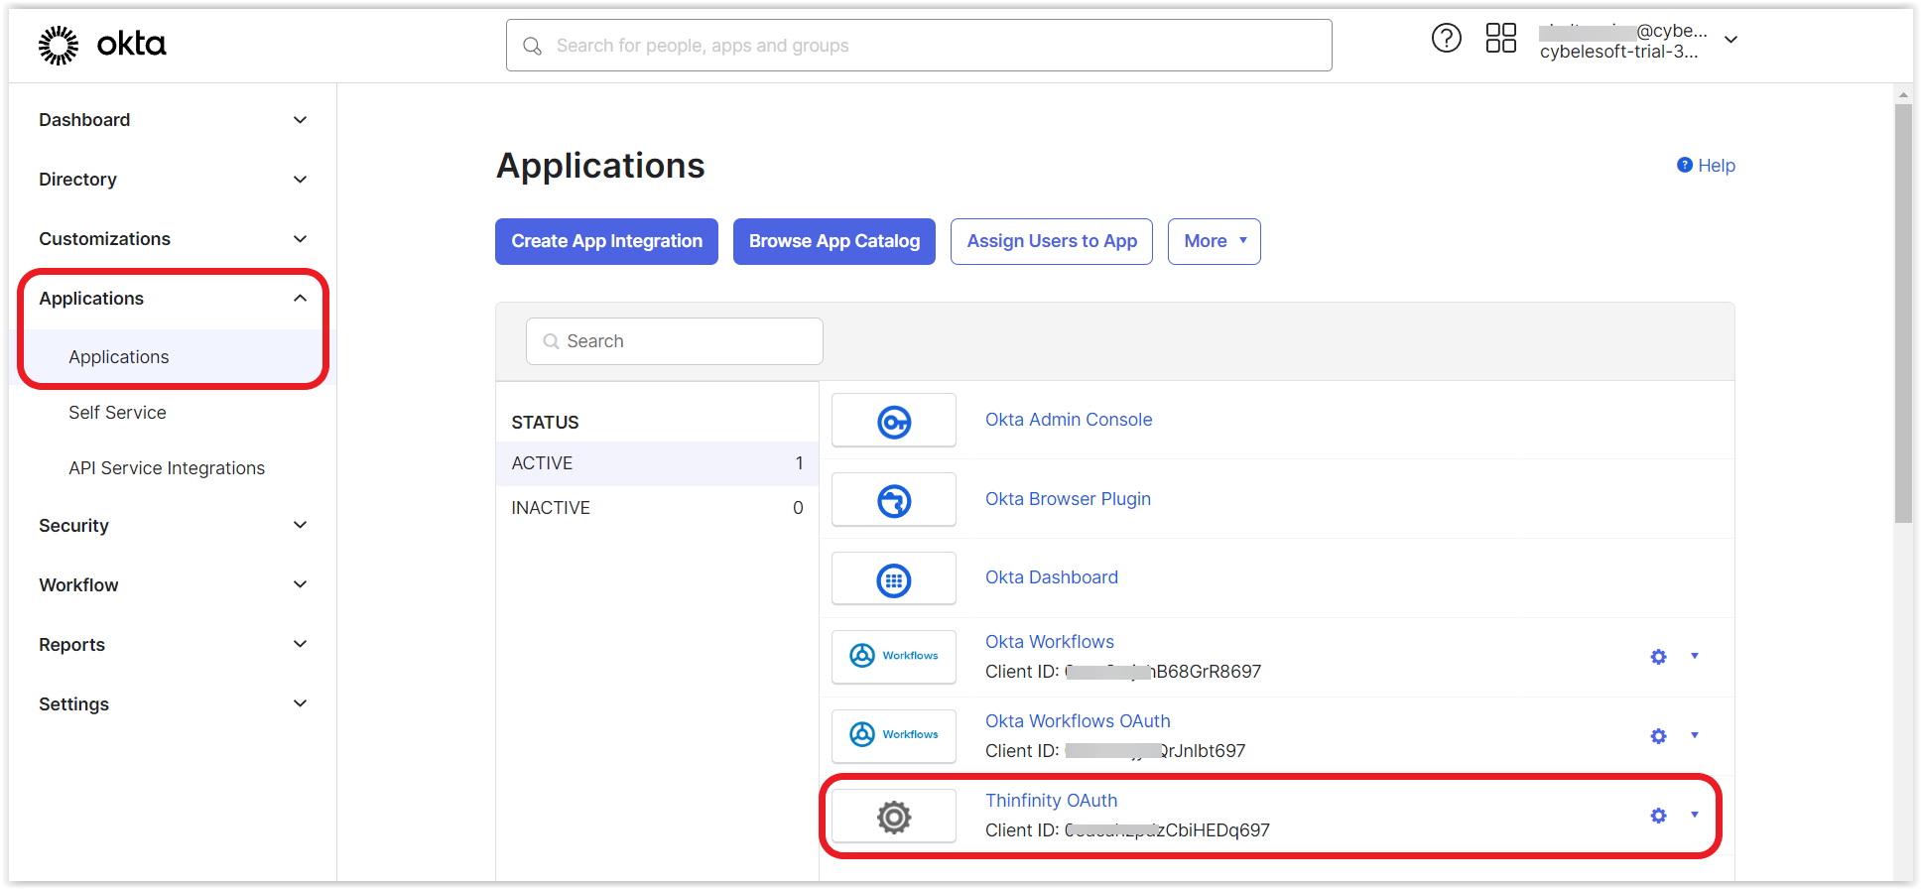Screen dimensions: 1921x889
Task: Open the help question mark icon
Action: tap(1446, 39)
